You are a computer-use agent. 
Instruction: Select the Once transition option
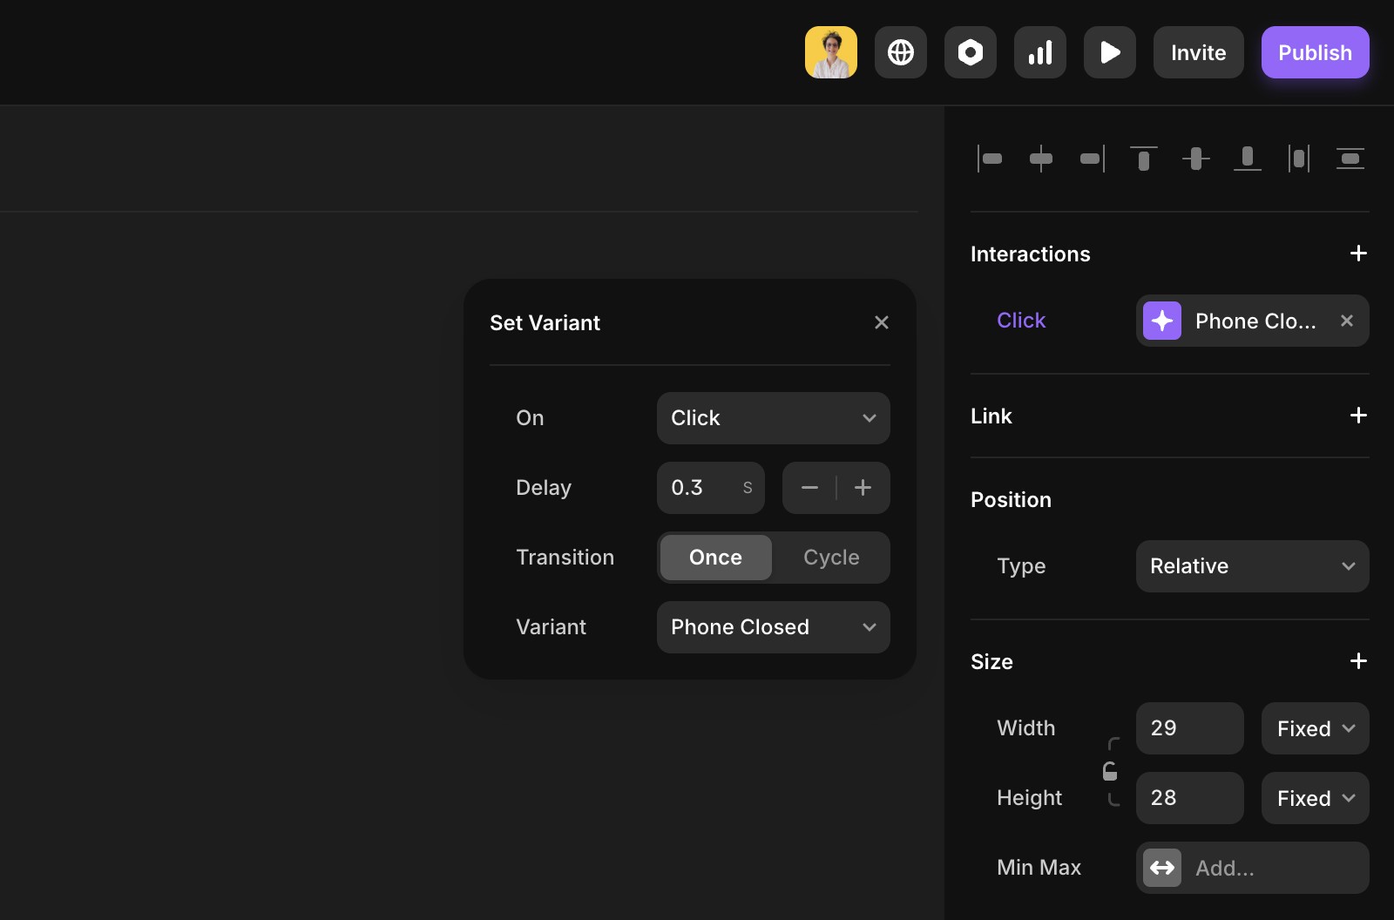point(716,558)
